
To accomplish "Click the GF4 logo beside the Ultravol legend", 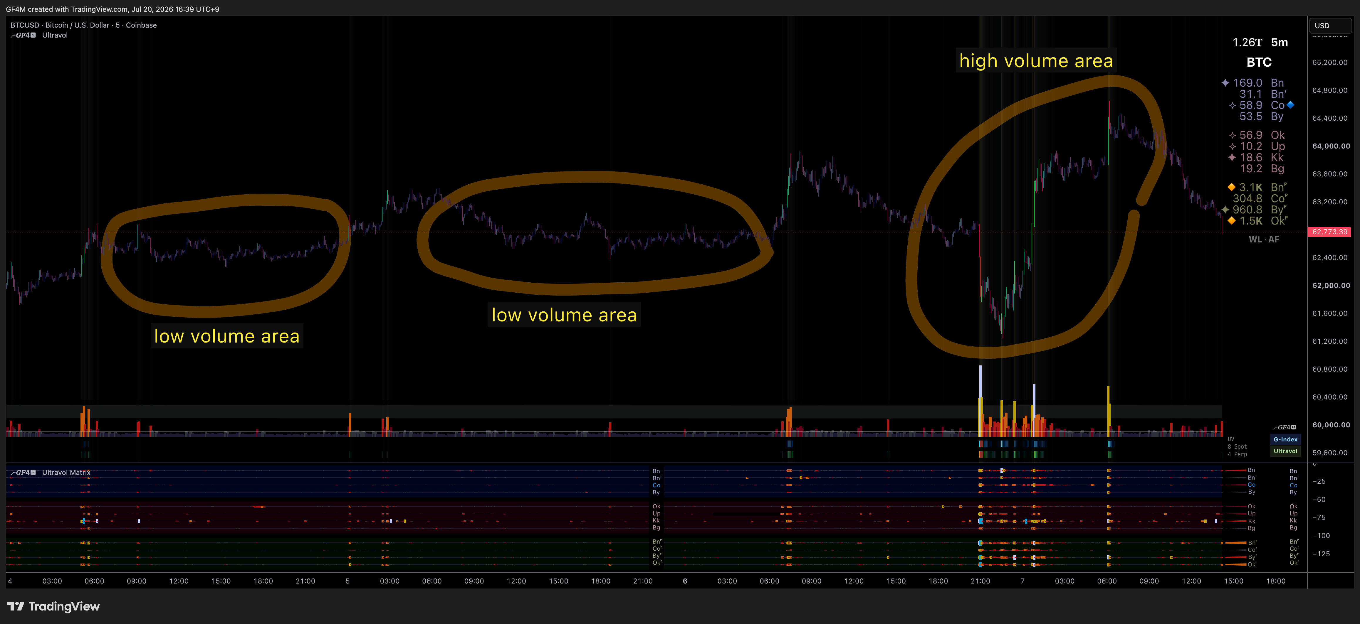I will pyautogui.click(x=23, y=35).
